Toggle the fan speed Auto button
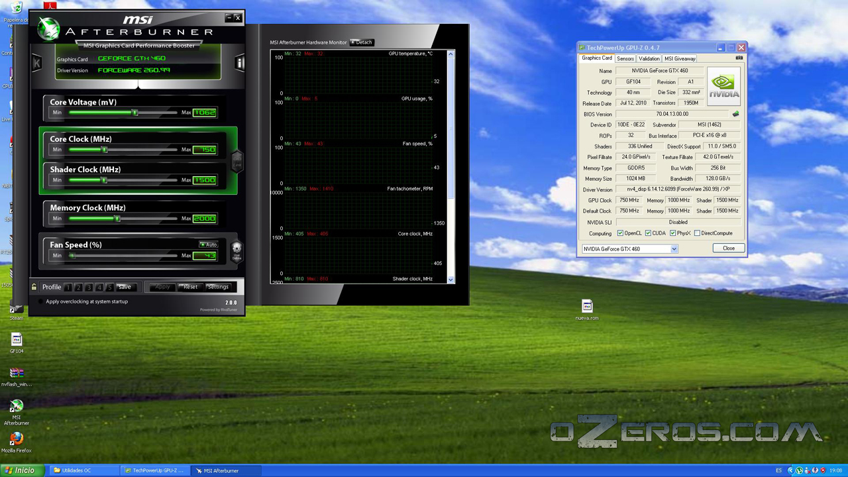Image resolution: width=848 pixels, height=477 pixels. [x=208, y=244]
